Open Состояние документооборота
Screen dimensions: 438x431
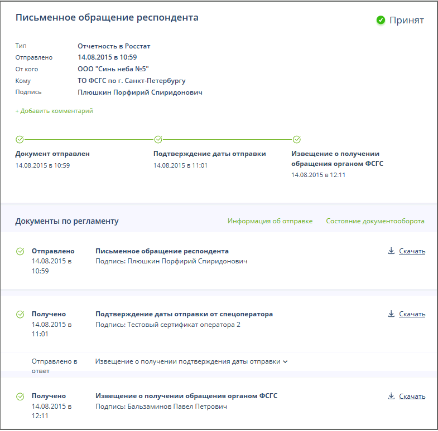[x=375, y=221]
